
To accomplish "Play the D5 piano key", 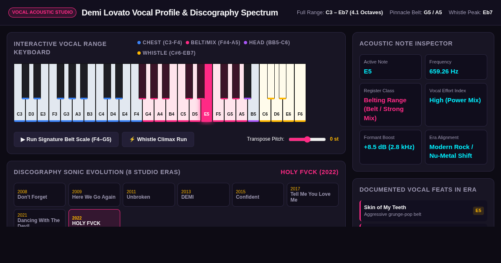I will click(x=195, y=111).
